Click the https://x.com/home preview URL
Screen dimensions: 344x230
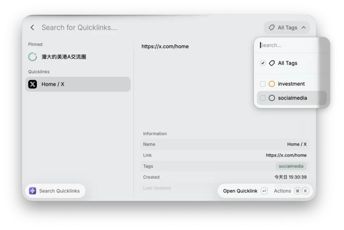pyautogui.click(x=165, y=46)
